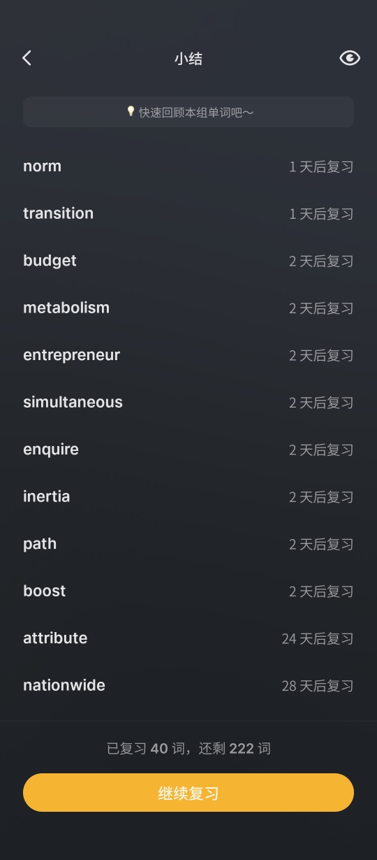
Task: Tap the back arrow icon
Action: [27, 58]
